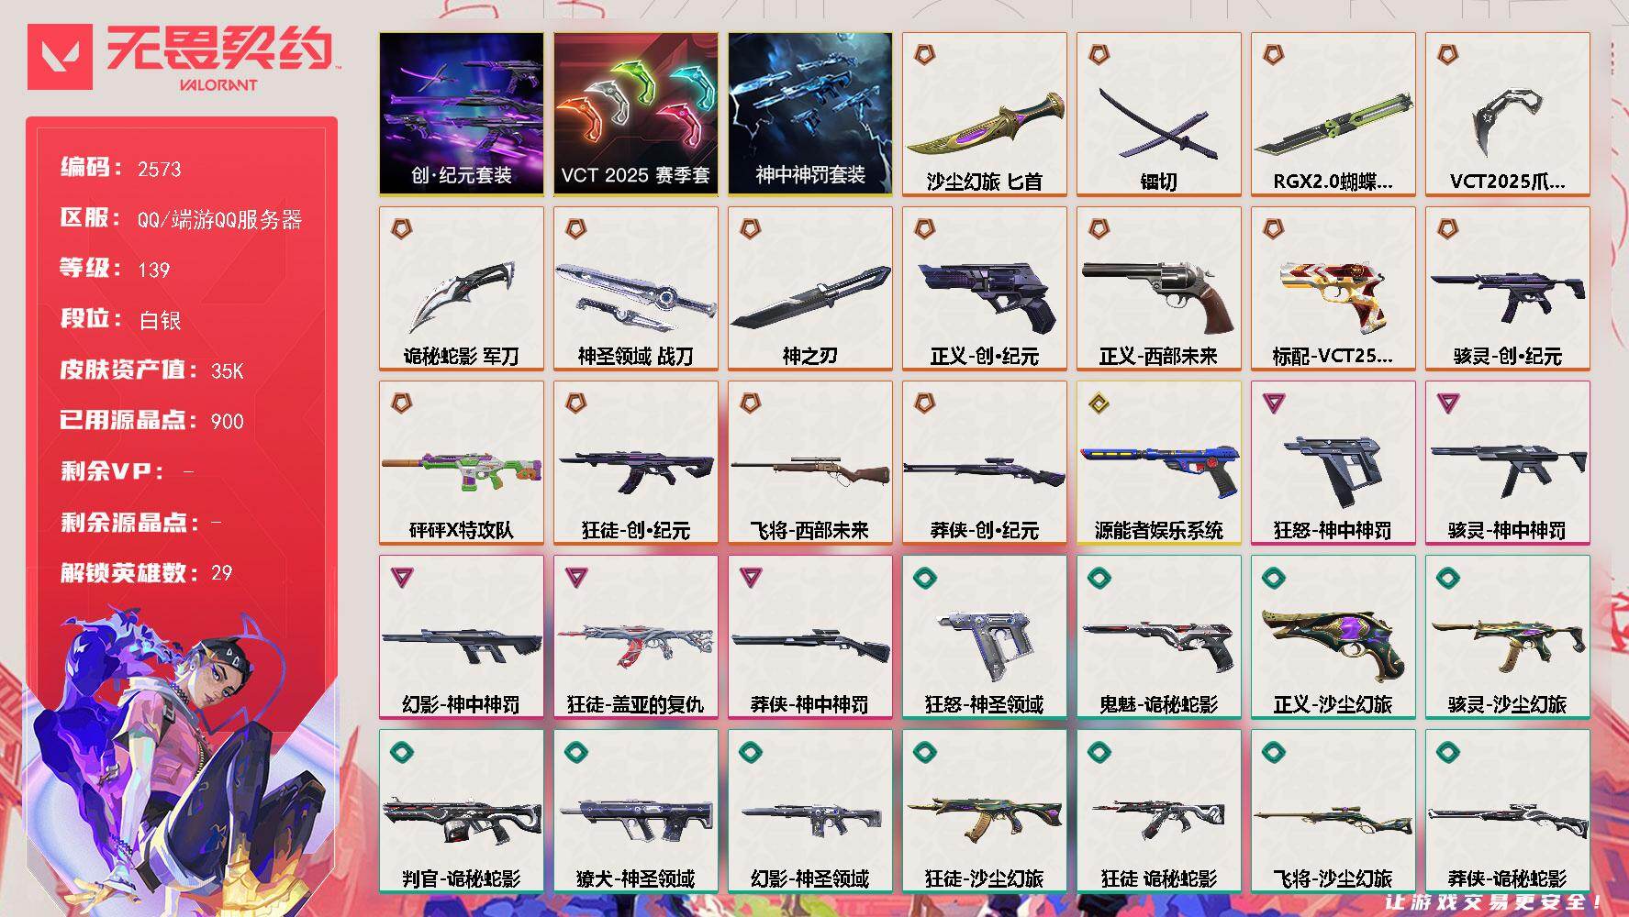The height and width of the screenshot is (917, 1629).
Task: Click green tier badge on 正义-沙尘幻旅 card
Action: [1274, 577]
